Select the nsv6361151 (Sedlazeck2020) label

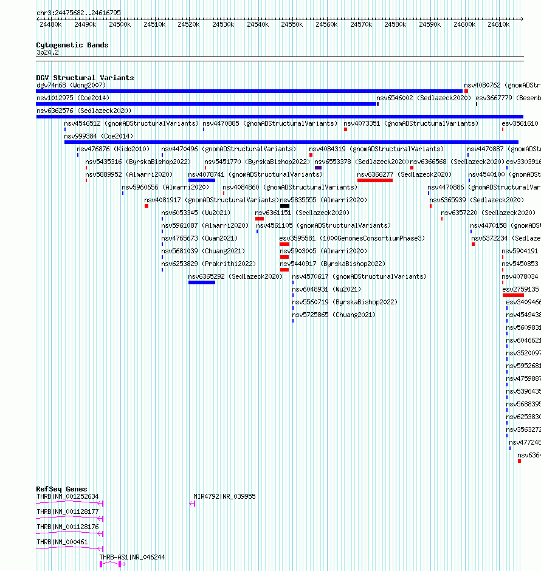coord(302,213)
